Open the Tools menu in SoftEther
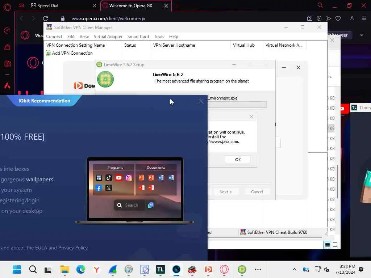 tap(159, 37)
